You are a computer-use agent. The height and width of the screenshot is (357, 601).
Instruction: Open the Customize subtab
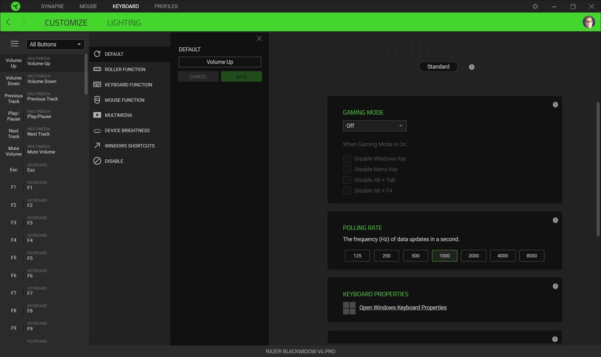click(66, 23)
